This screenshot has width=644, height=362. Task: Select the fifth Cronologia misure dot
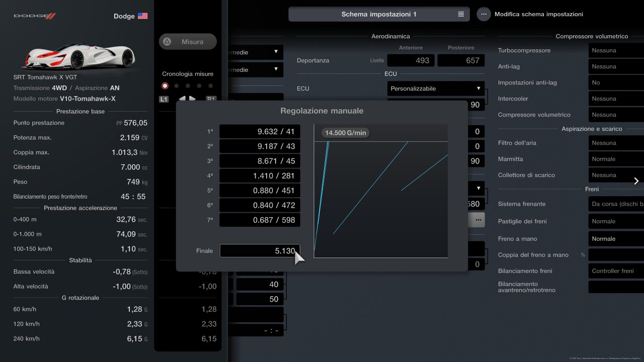210,86
